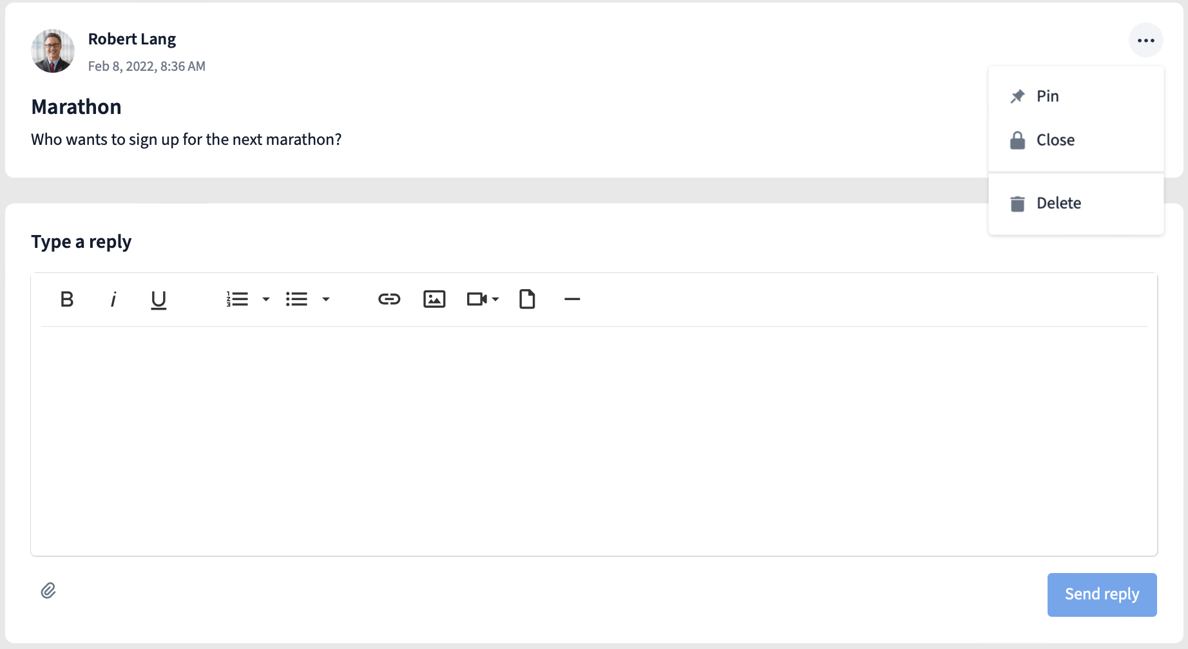Select Pin from the post menu
The image size is (1188, 649).
(x=1076, y=97)
